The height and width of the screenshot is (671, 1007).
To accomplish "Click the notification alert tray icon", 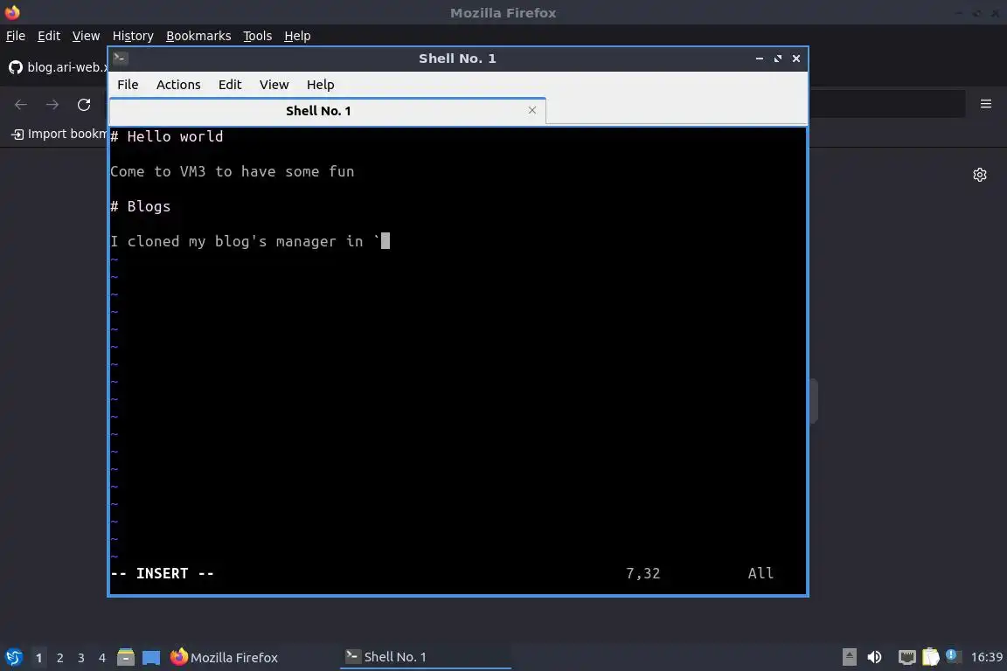I will (x=953, y=656).
